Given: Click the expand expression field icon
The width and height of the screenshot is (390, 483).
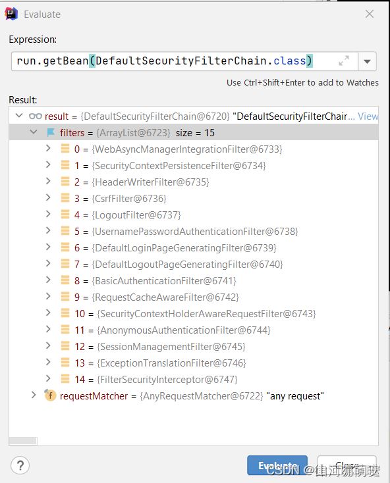Looking at the screenshot, I should click(x=344, y=61).
